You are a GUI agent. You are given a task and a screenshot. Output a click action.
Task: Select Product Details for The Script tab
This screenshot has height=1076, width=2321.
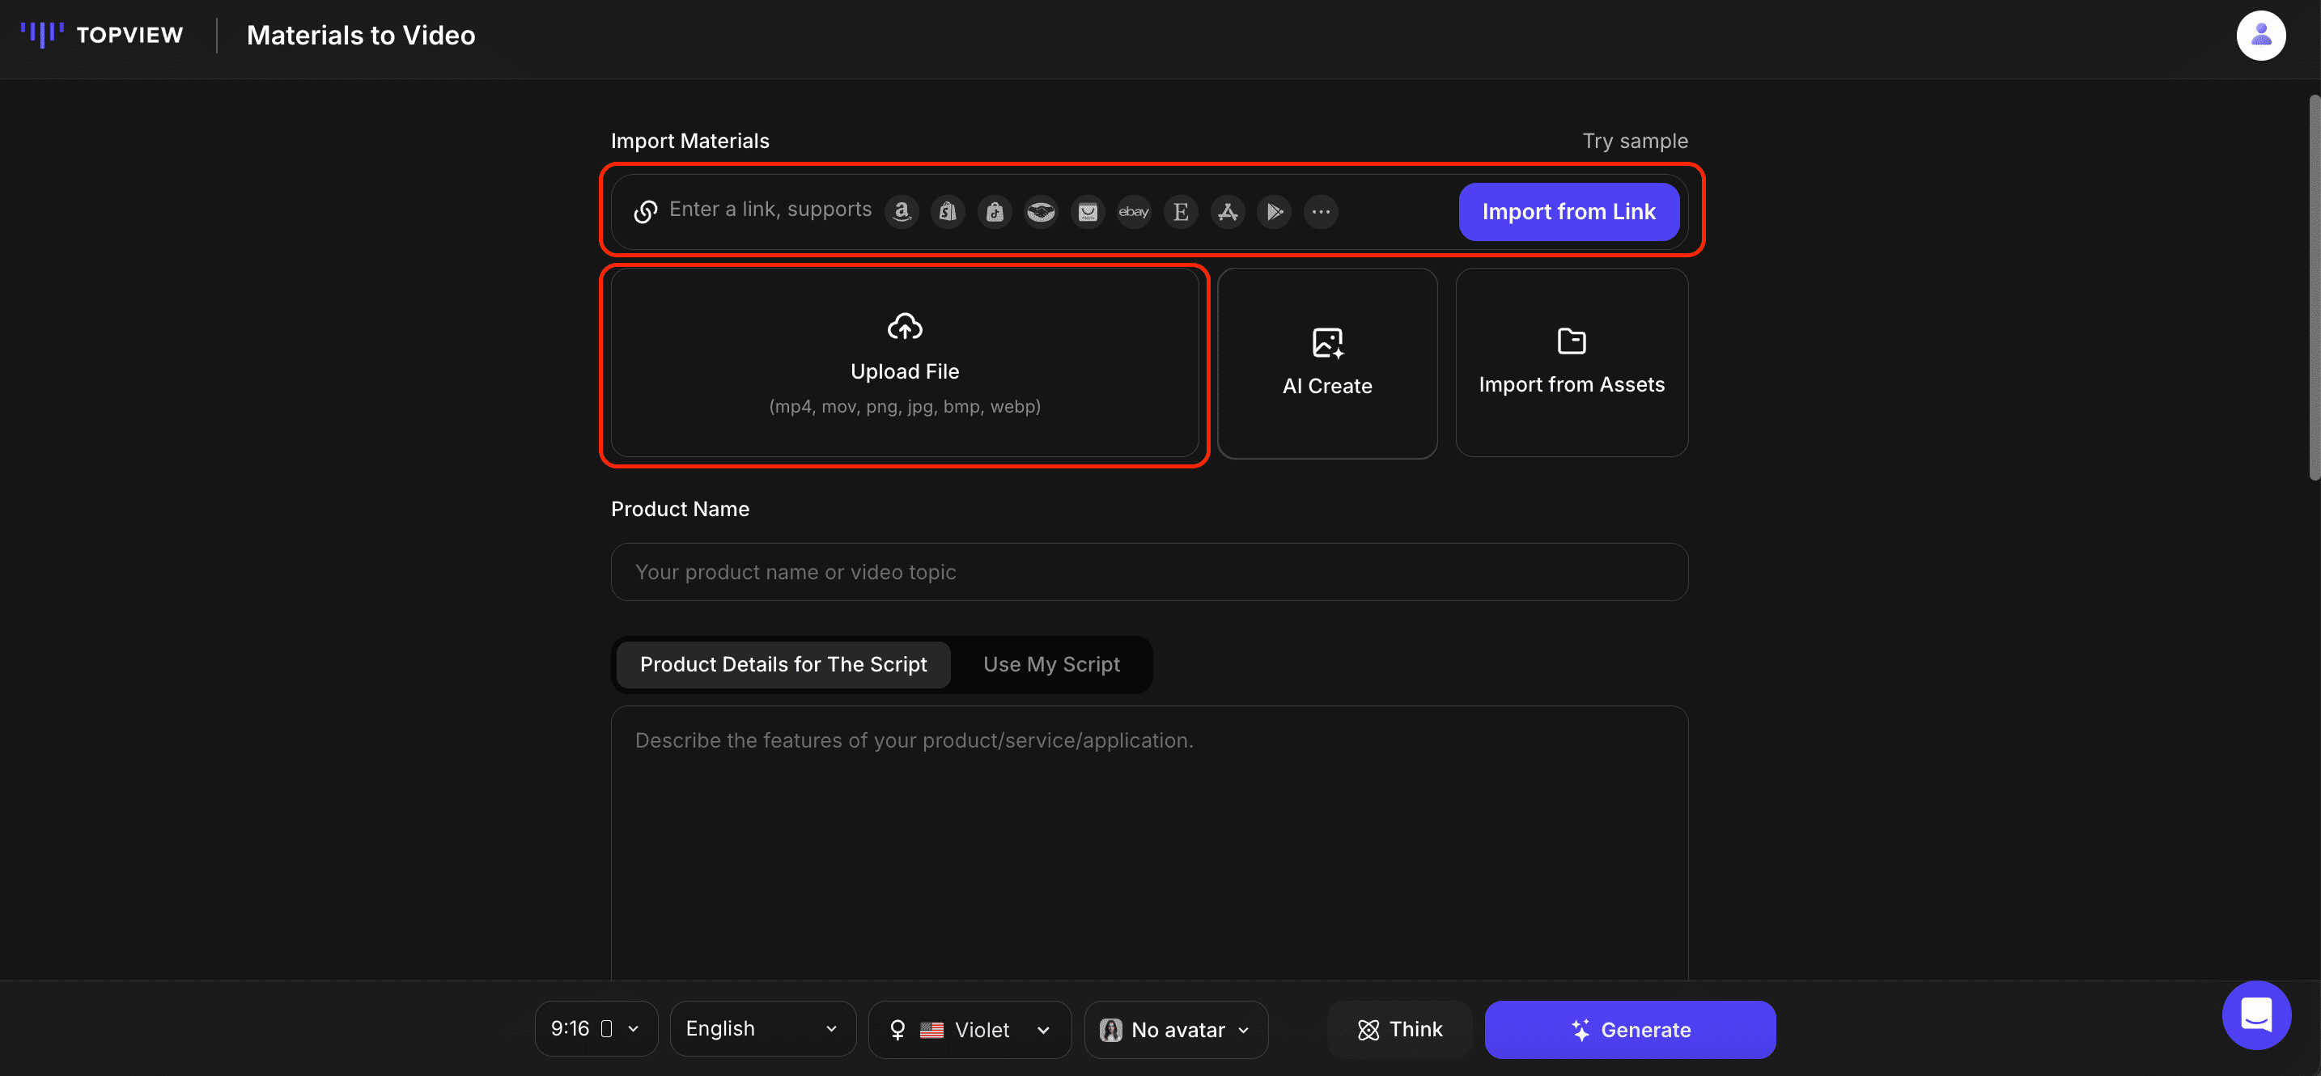pos(783,664)
